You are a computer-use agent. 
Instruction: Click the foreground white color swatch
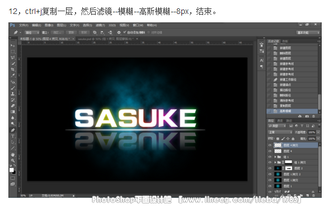12,170
